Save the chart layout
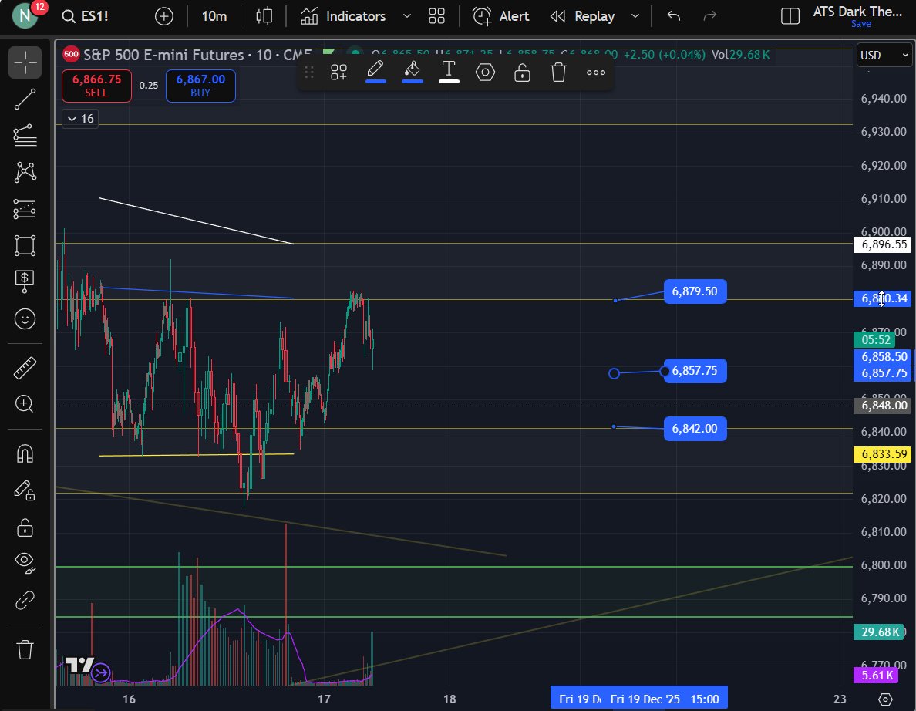916x711 pixels. (861, 24)
